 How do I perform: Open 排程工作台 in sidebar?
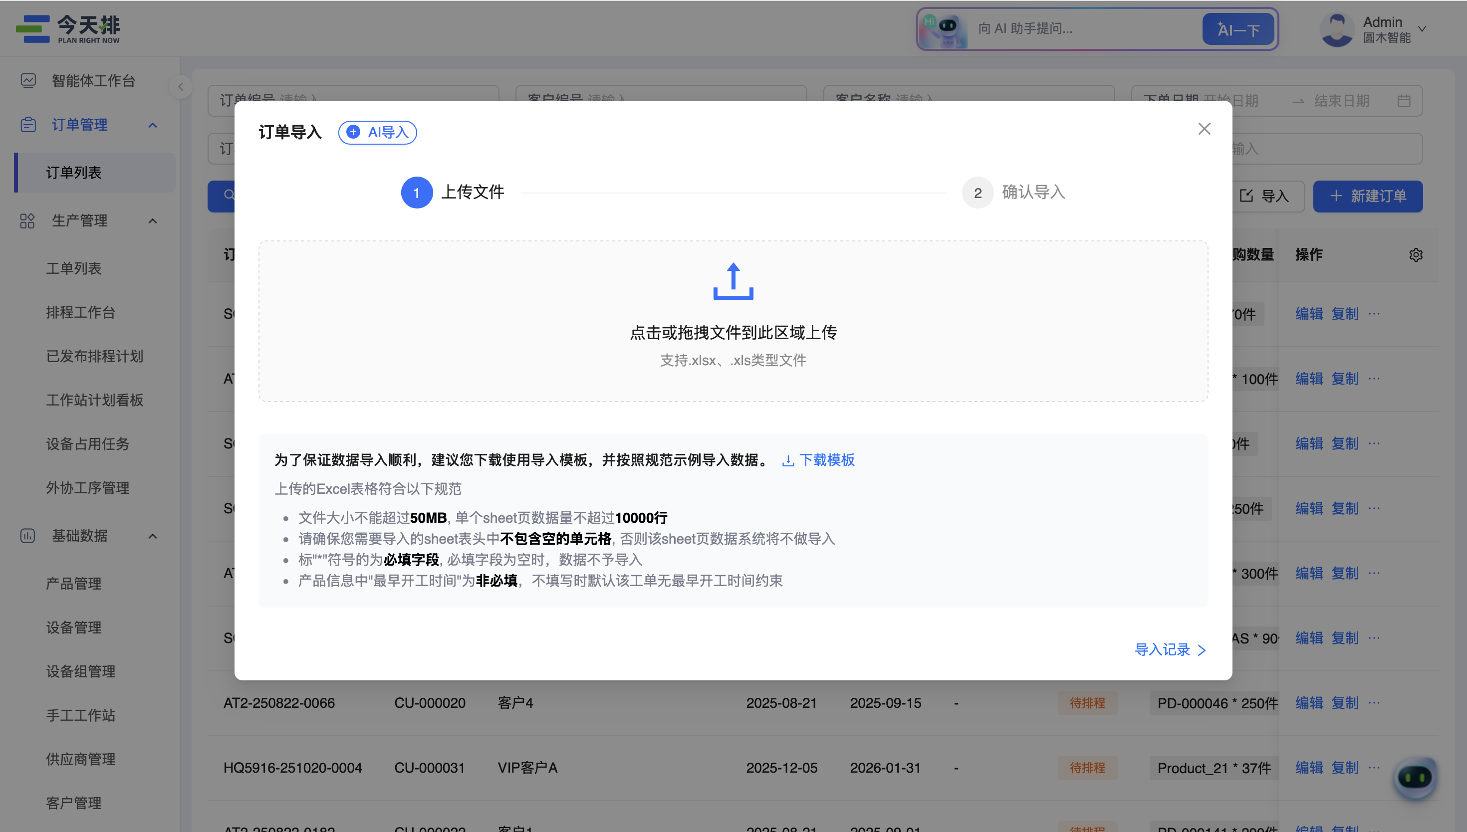(80, 313)
